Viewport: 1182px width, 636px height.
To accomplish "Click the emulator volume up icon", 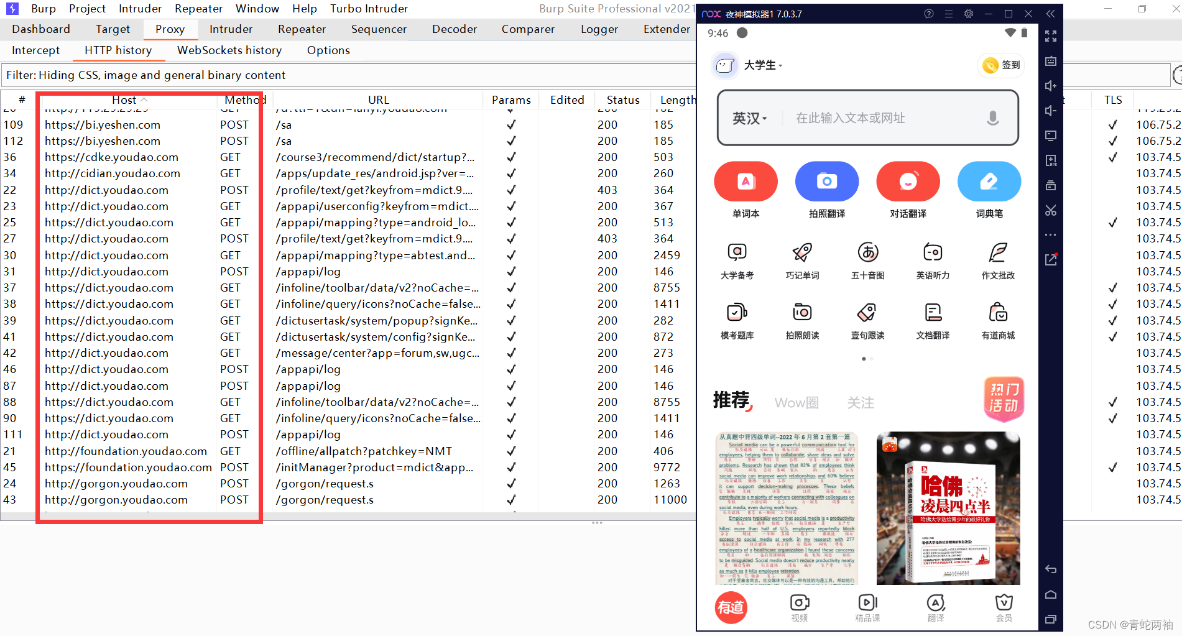I will click(1051, 86).
